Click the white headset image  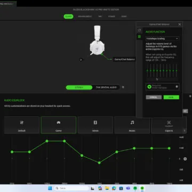point(97,41)
